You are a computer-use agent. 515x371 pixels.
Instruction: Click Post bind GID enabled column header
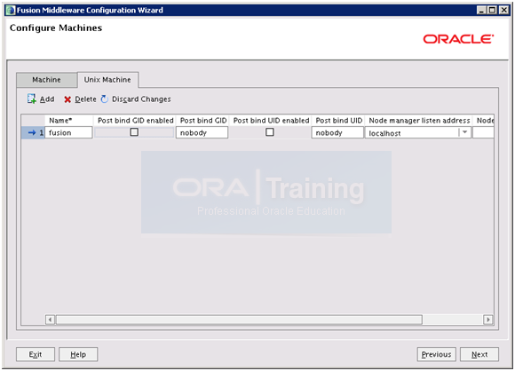click(135, 121)
